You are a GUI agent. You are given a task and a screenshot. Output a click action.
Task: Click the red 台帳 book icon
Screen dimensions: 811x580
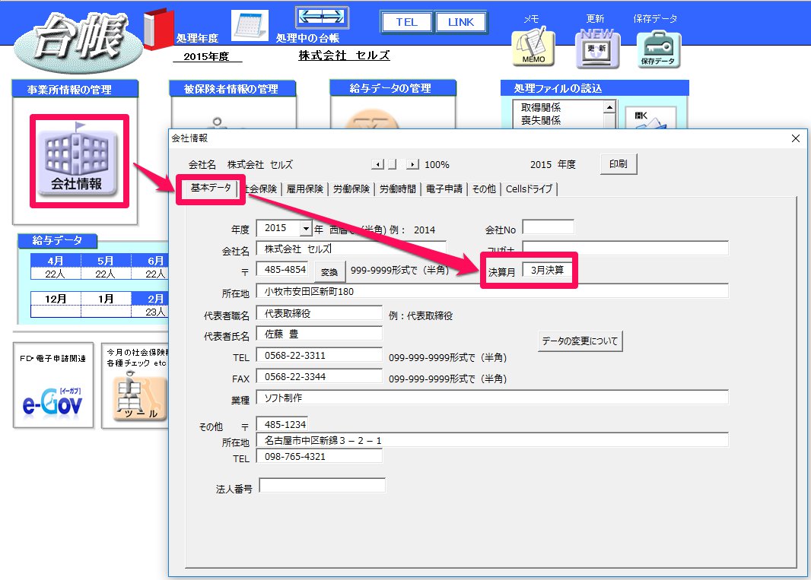[x=157, y=29]
